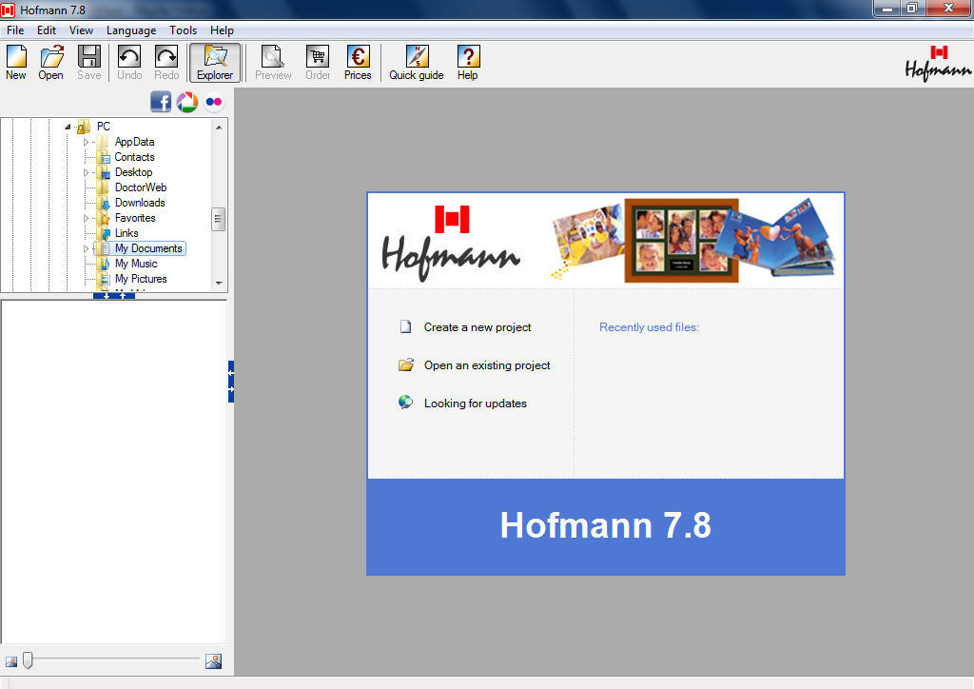Open the Prices list in the toolbar
Screen dimensions: 974x689
click(358, 62)
